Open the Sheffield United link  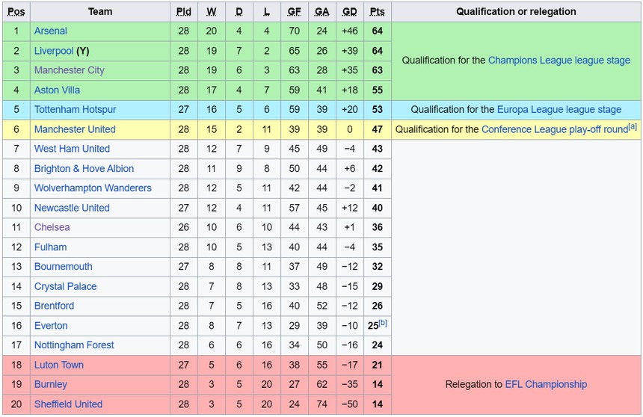(x=68, y=404)
